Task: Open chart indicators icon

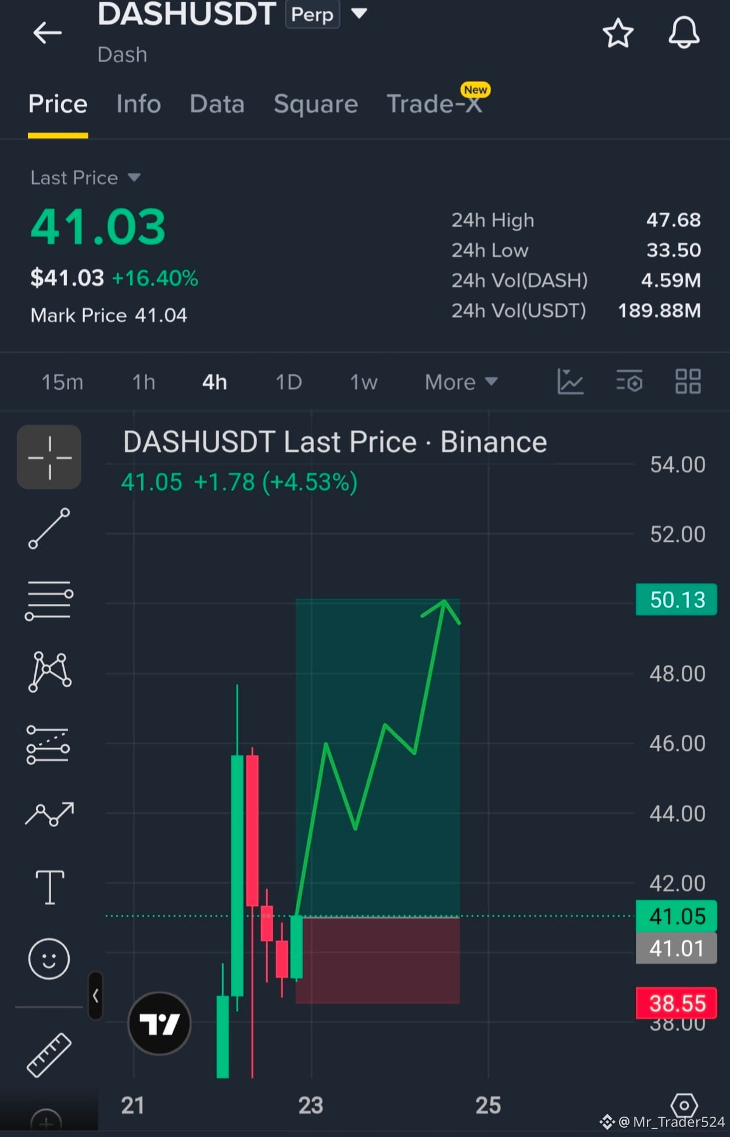Action: 570,381
